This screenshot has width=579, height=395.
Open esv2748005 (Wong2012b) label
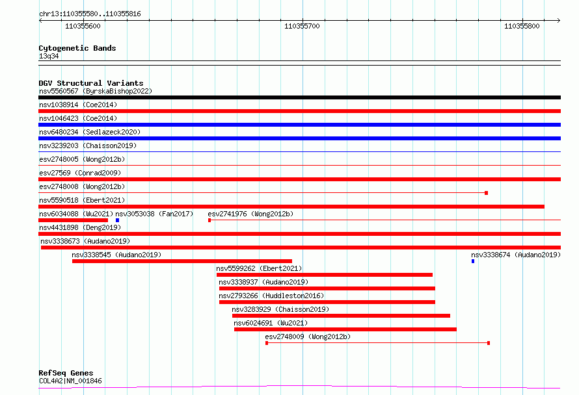(x=82, y=159)
